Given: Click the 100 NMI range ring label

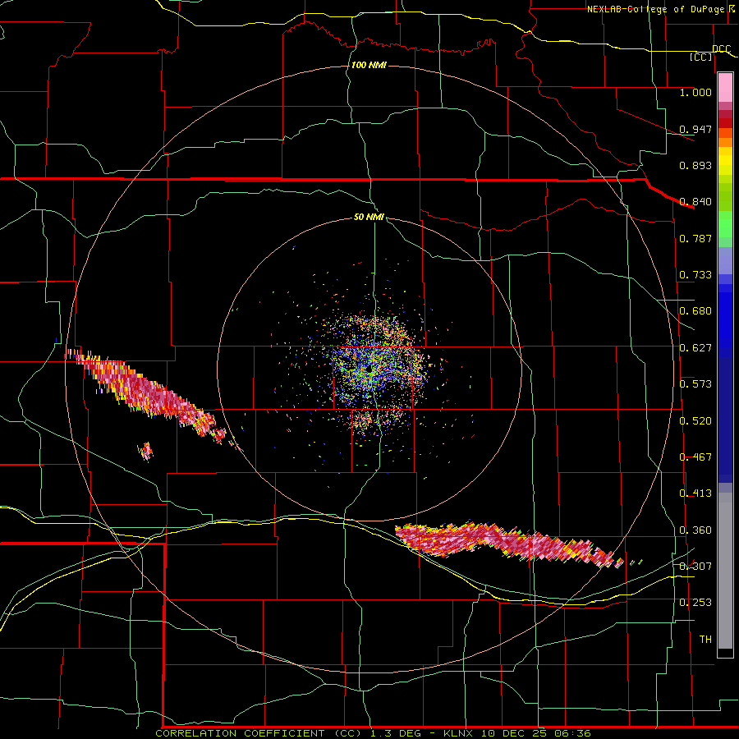Looking at the screenshot, I should [369, 65].
